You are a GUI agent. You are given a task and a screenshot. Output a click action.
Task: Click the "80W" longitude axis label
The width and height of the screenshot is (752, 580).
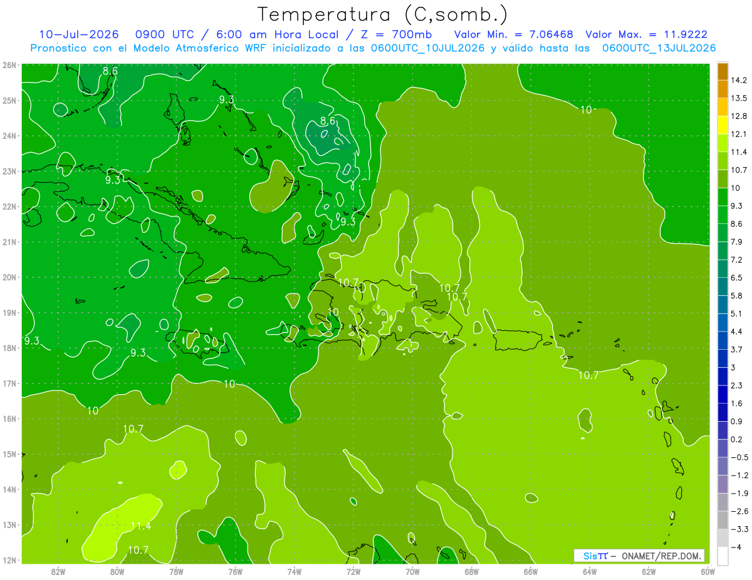pyautogui.click(x=117, y=571)
